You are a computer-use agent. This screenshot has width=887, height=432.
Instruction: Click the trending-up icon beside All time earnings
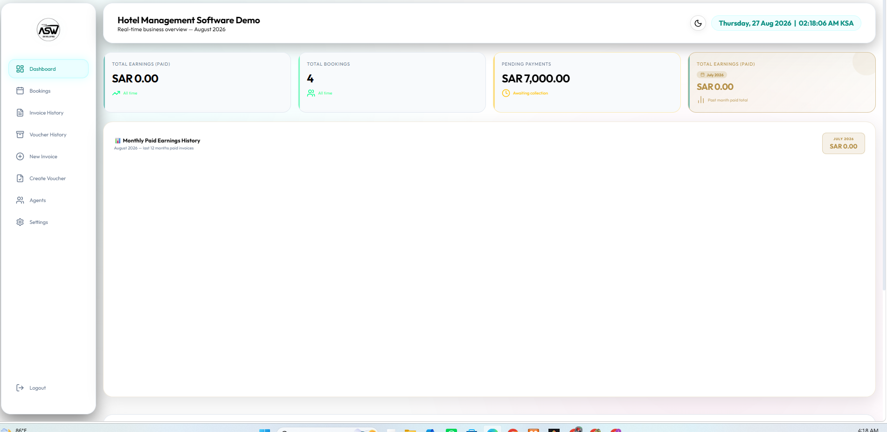coord(116,93)
